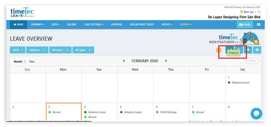Image resolution: width=271 pixels, height=127 pixels.
Task: Open the 2020 year dropdown
Action: 18,50
